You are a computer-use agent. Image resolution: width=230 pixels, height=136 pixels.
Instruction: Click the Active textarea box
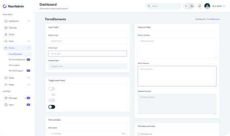[177, 76]
